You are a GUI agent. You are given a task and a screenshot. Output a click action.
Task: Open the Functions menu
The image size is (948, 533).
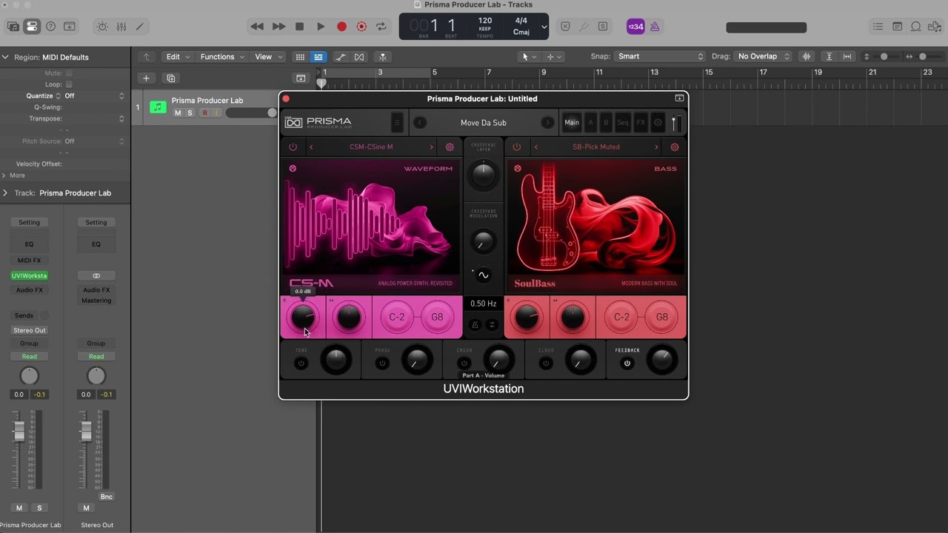(221, 56)
